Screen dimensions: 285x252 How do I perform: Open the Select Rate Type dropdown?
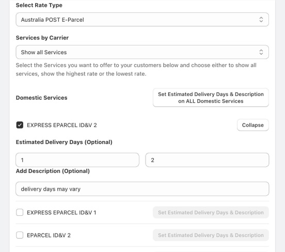142,20
